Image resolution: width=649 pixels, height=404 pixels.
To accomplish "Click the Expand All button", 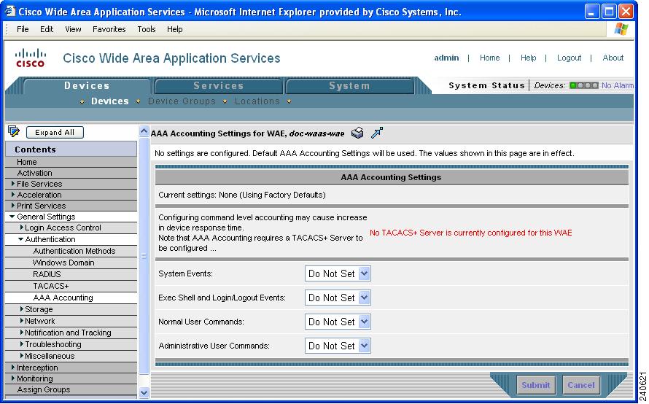I will coord(55,133).
